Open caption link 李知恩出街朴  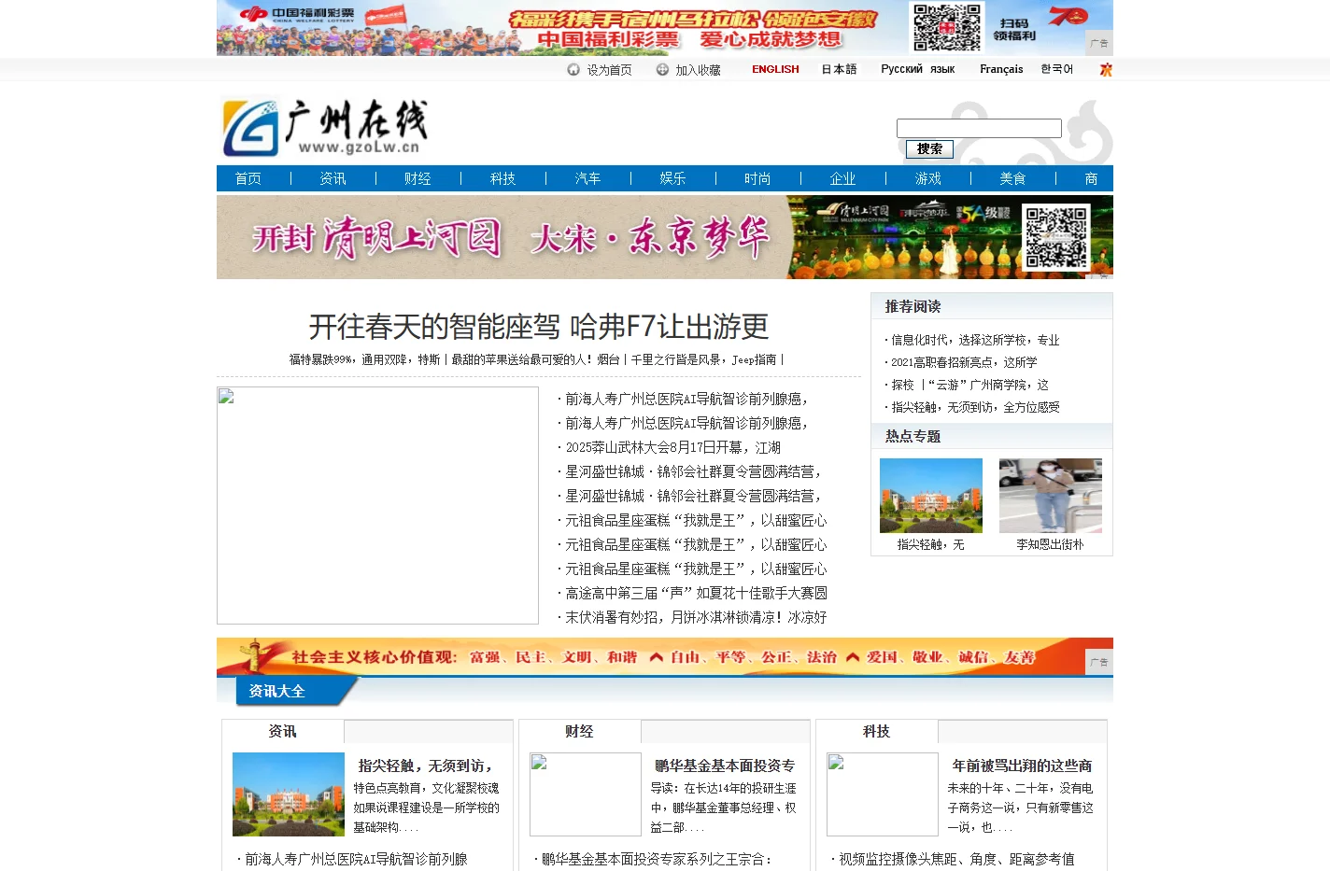[x=1051, y=544]
